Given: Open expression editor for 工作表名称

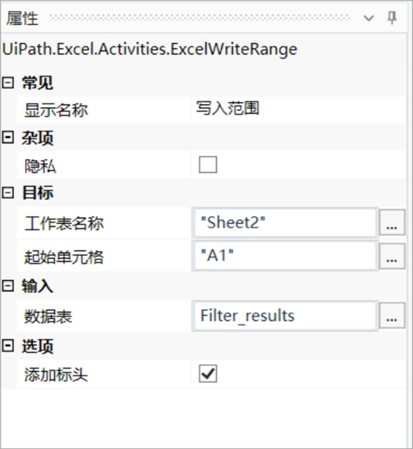Looking at the screenshot, I should tap(392, 224).
